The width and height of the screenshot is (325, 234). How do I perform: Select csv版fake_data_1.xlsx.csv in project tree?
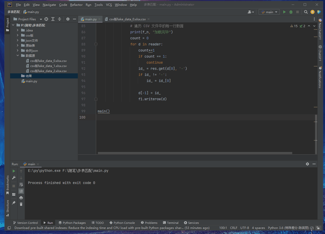coord(48,66)
